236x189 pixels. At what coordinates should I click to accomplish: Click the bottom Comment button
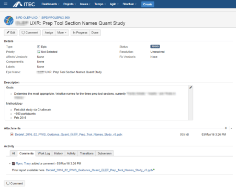[15, 183]
